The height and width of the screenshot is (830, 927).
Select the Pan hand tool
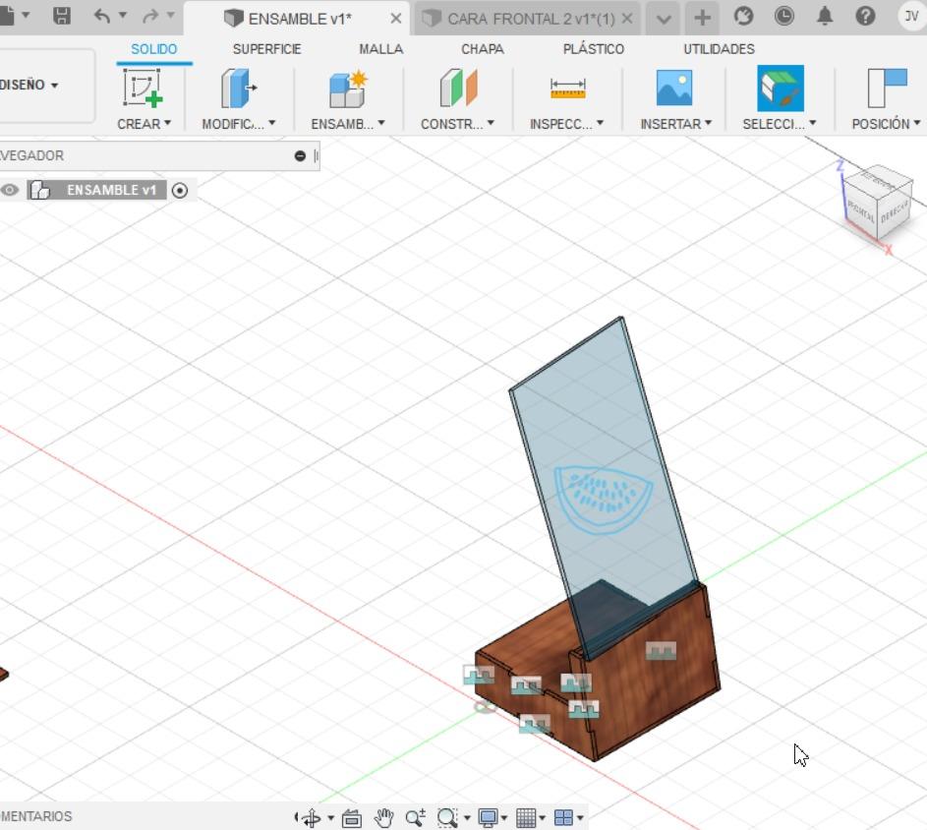(383, 818)
